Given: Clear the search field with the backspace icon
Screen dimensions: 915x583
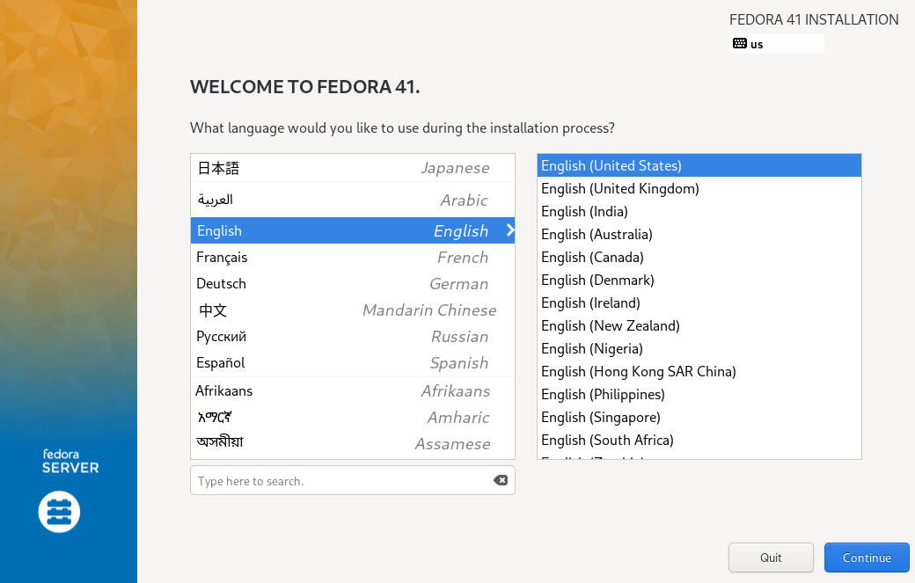Looking at the screenshot, I should (x=500, y=480).
